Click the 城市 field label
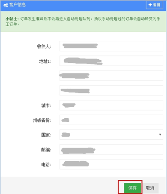 [x=46, y=105]
